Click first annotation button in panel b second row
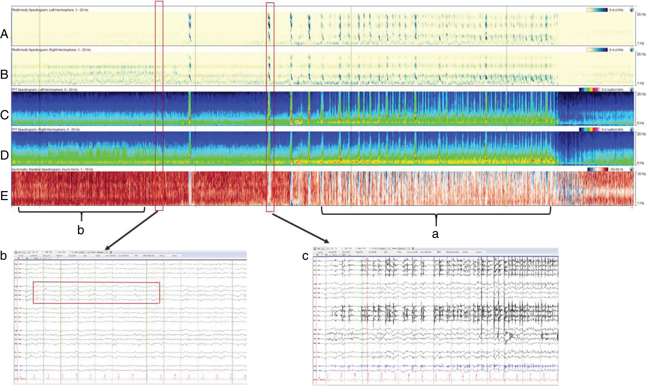This screenshot has height=386, width=647. [x=21, y=256]
